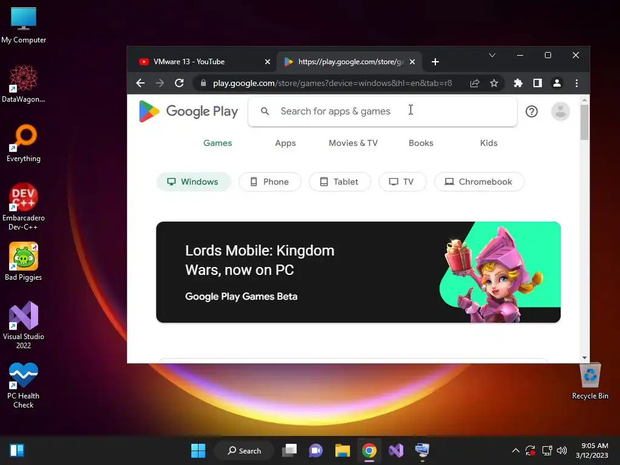Image resolution: width=620 pixels, height=465 pixels.
Task: Open Google Play help question mark
Action: (532, 111)
